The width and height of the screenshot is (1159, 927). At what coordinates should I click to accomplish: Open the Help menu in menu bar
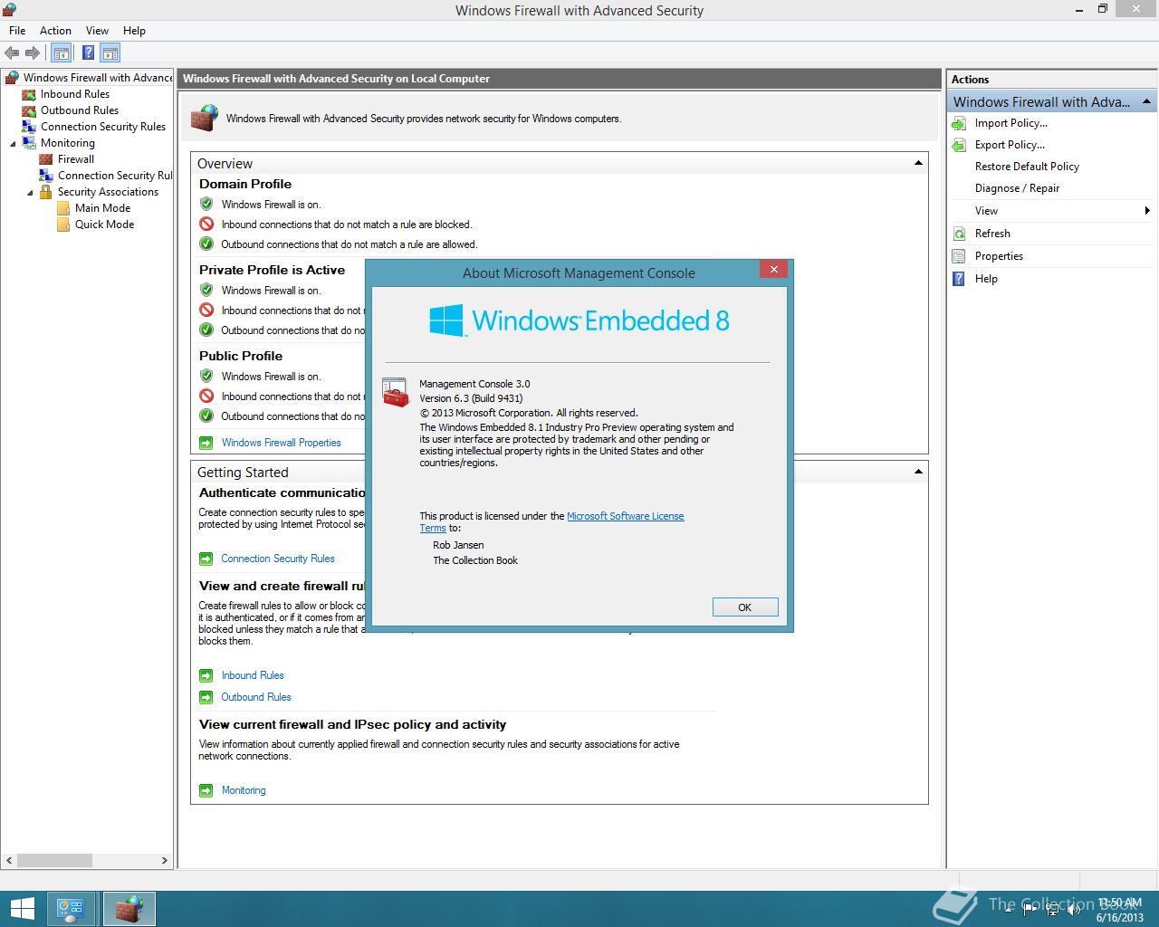pyautogui.click(x=134, y=30)
